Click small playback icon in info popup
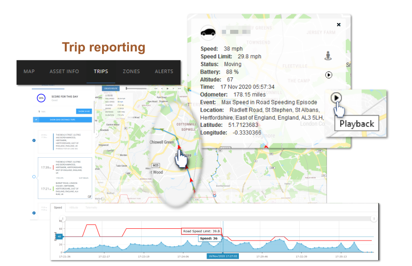This screenshot has height=266, width=412. 329,75
